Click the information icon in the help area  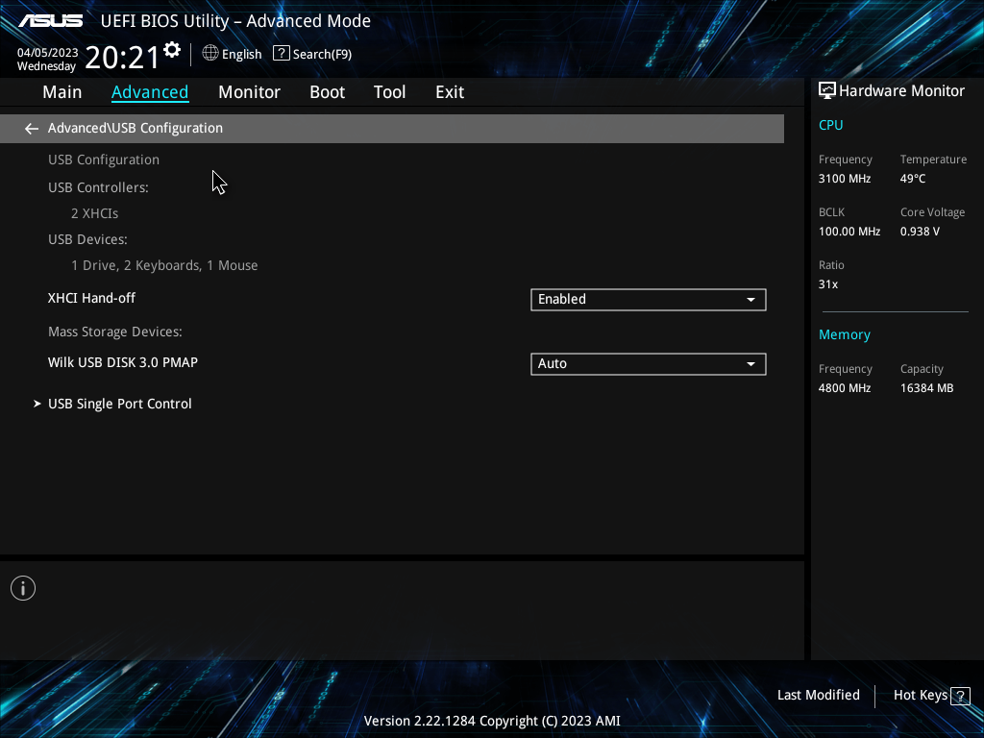pos(22,587)
